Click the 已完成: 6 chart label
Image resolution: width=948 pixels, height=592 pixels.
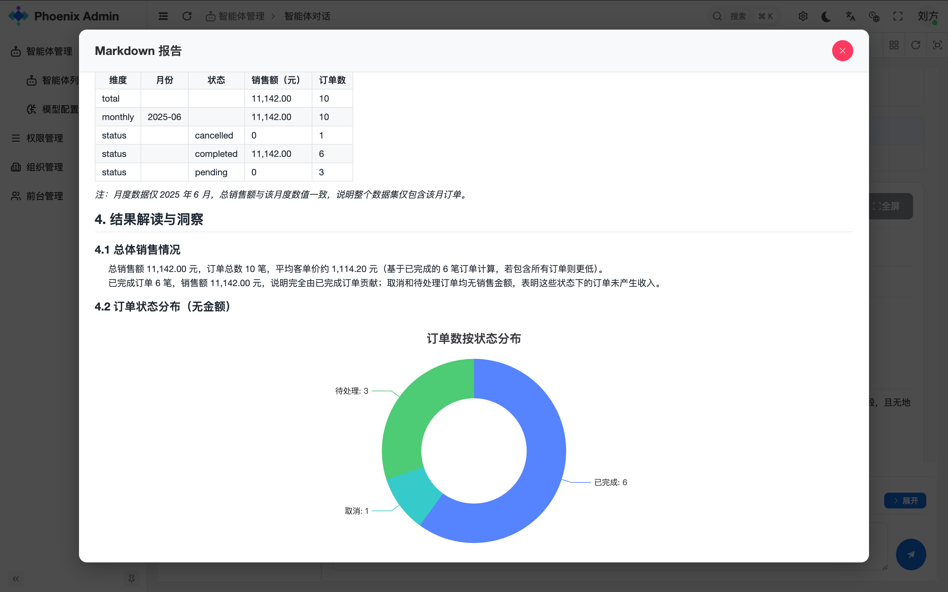(610, 482)
